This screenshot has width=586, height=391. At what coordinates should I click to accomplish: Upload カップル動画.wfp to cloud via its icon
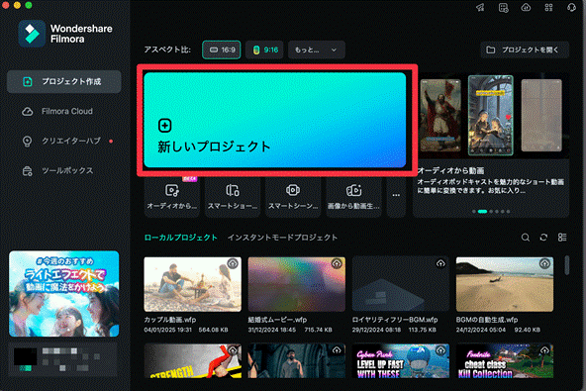click(233, 263)
